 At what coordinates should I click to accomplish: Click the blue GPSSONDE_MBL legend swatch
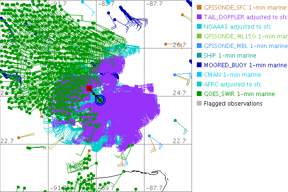pyautogui.click(x=199, y=46)
